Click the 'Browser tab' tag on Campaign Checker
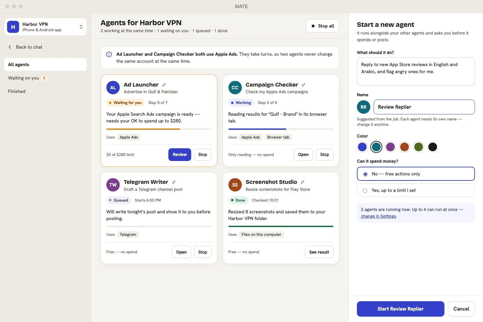Image resolution: width=483 pixels, height=322 pixels. point(278,137)
